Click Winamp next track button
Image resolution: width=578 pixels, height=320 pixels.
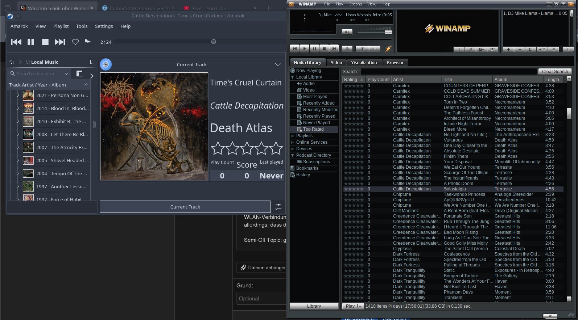pos(334,49)
